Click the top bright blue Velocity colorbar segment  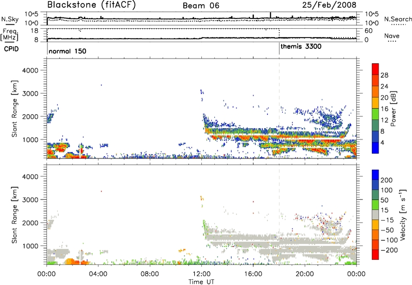click(x=375, y=175)
